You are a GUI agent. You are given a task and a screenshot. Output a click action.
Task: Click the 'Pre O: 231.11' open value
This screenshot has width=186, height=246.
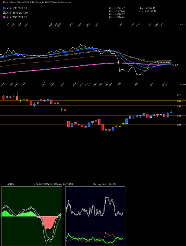[x=117, y=8]
